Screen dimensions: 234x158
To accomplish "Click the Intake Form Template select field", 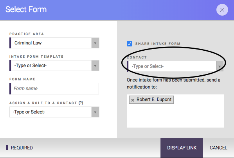I will (x=50, y=66).
